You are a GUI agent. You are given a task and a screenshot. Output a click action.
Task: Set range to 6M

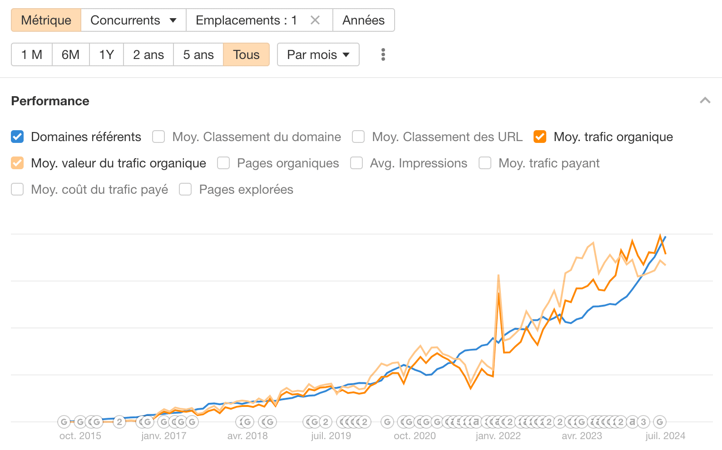(x=71, y=54)
